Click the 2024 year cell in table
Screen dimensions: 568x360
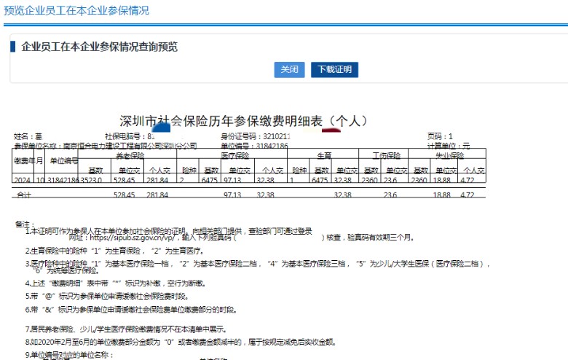(x=23, y=179)
